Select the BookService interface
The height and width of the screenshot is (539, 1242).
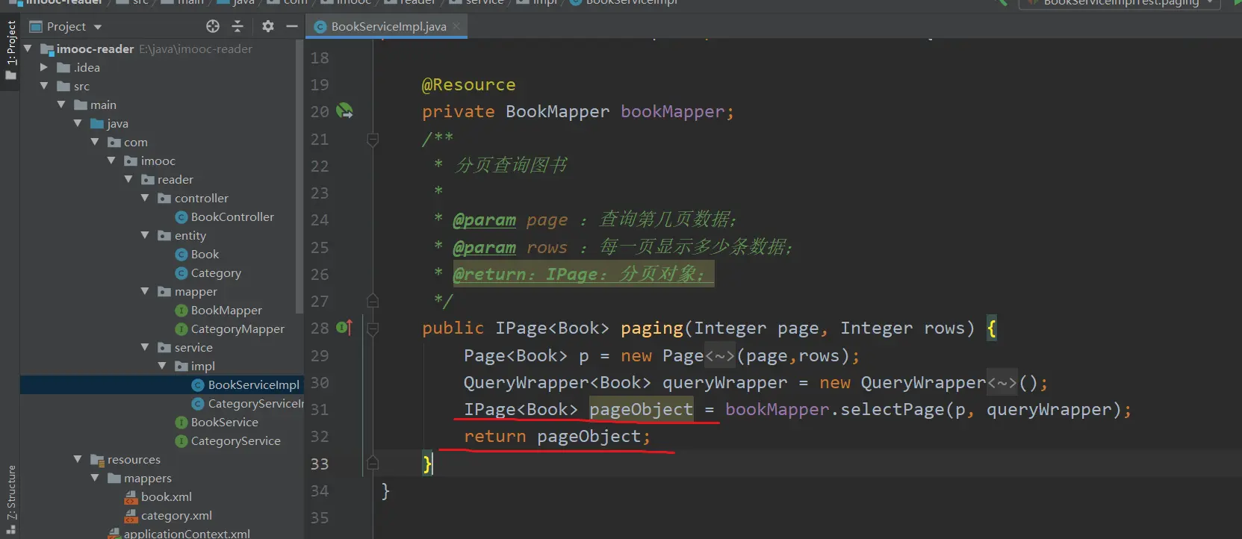224,422
